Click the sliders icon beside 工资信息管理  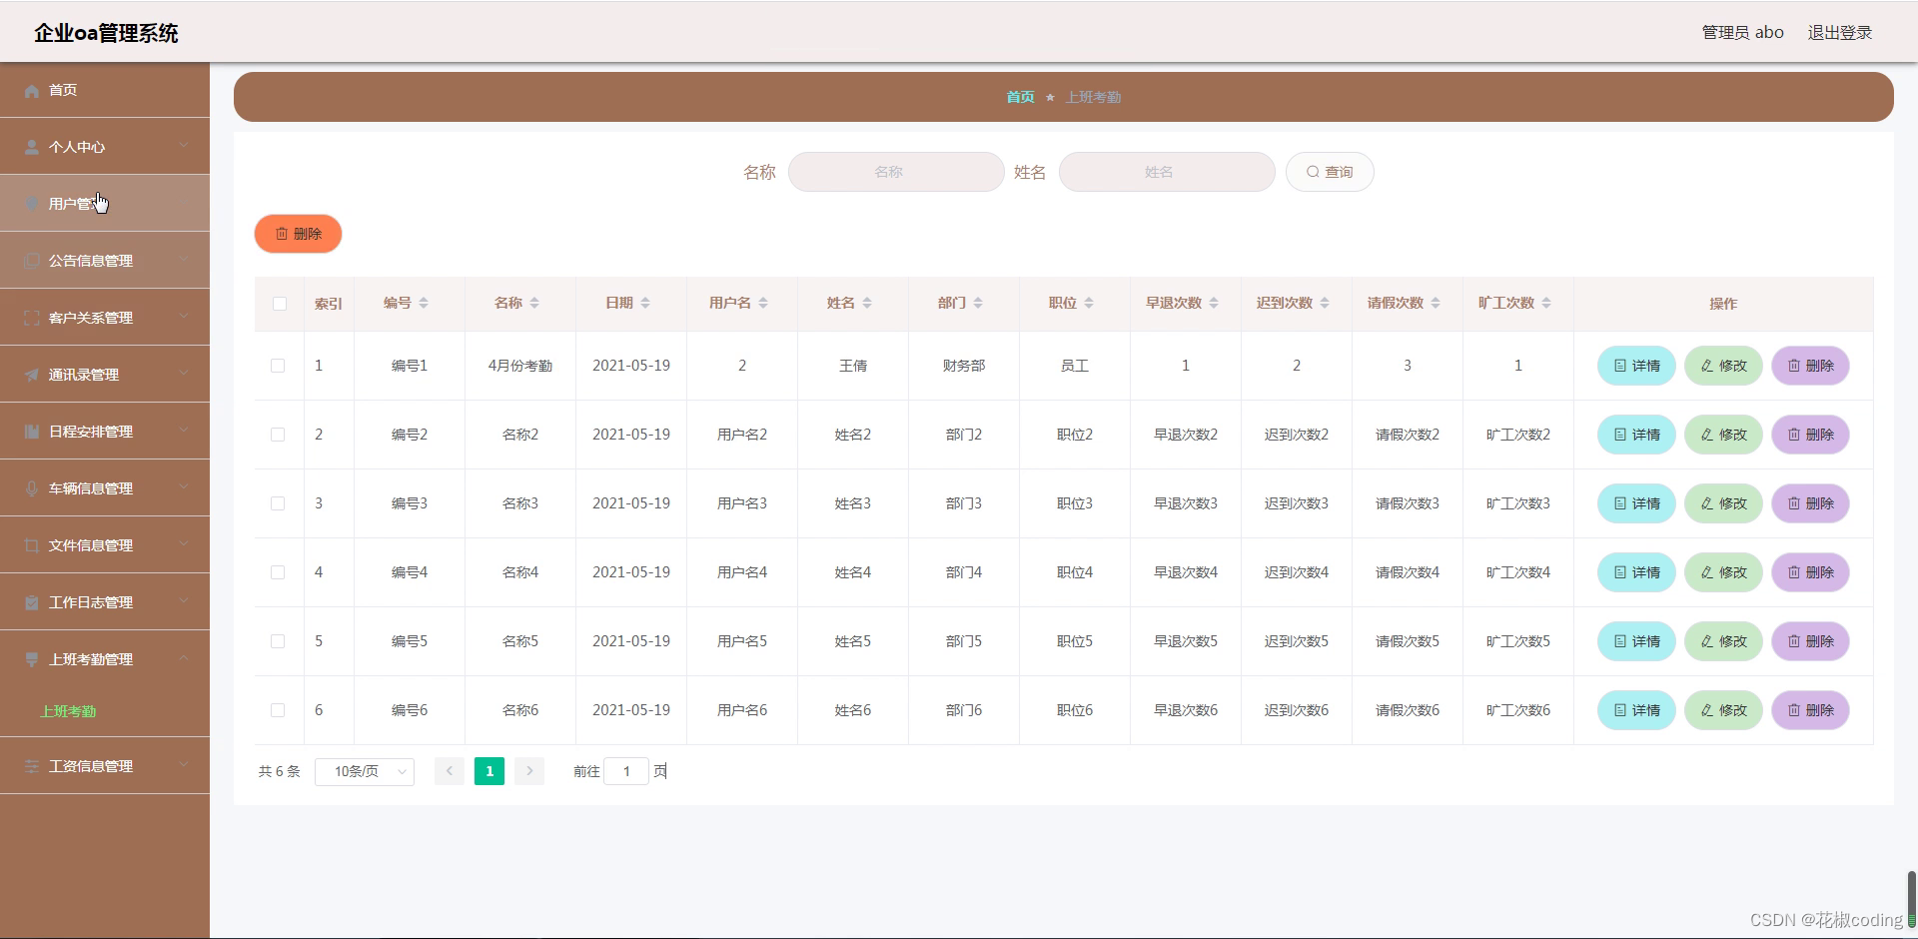click(32, 767)
